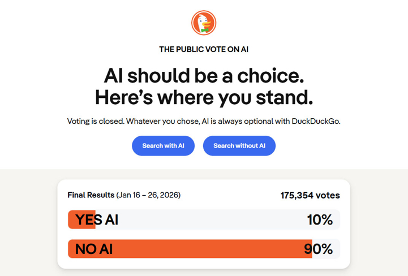
Task: Click the NO AI label text
Action: click(94, 249)
